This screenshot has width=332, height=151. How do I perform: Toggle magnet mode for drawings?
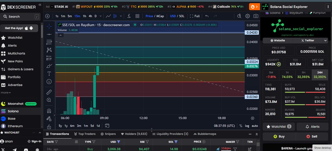[49, 111]
